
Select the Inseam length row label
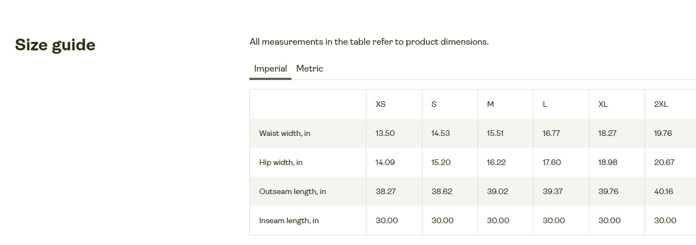[x=289, y=220]
